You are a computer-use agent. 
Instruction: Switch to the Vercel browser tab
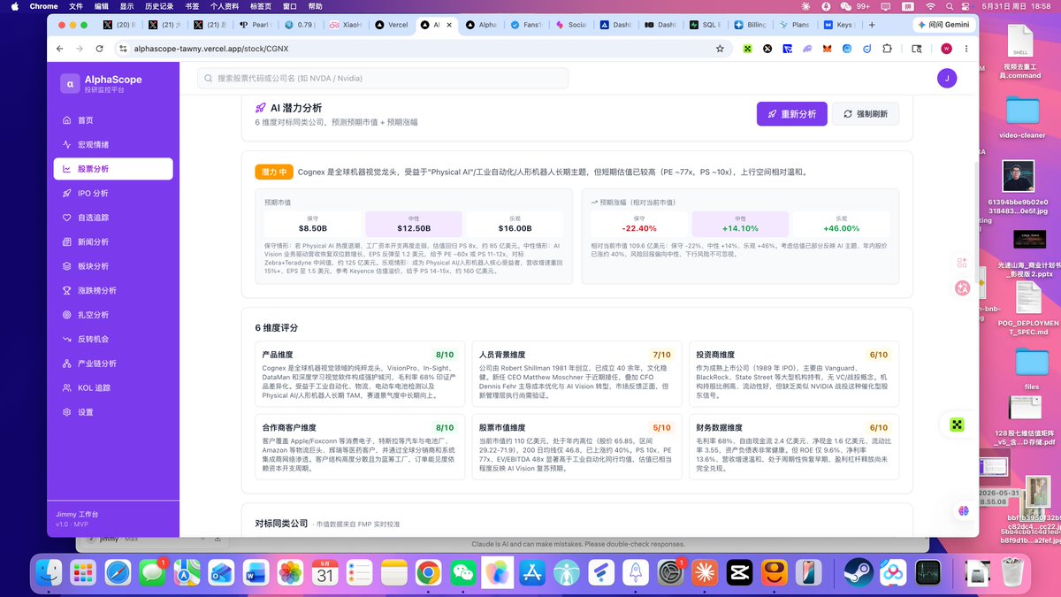pyautogui.click(x=392, y=25)
